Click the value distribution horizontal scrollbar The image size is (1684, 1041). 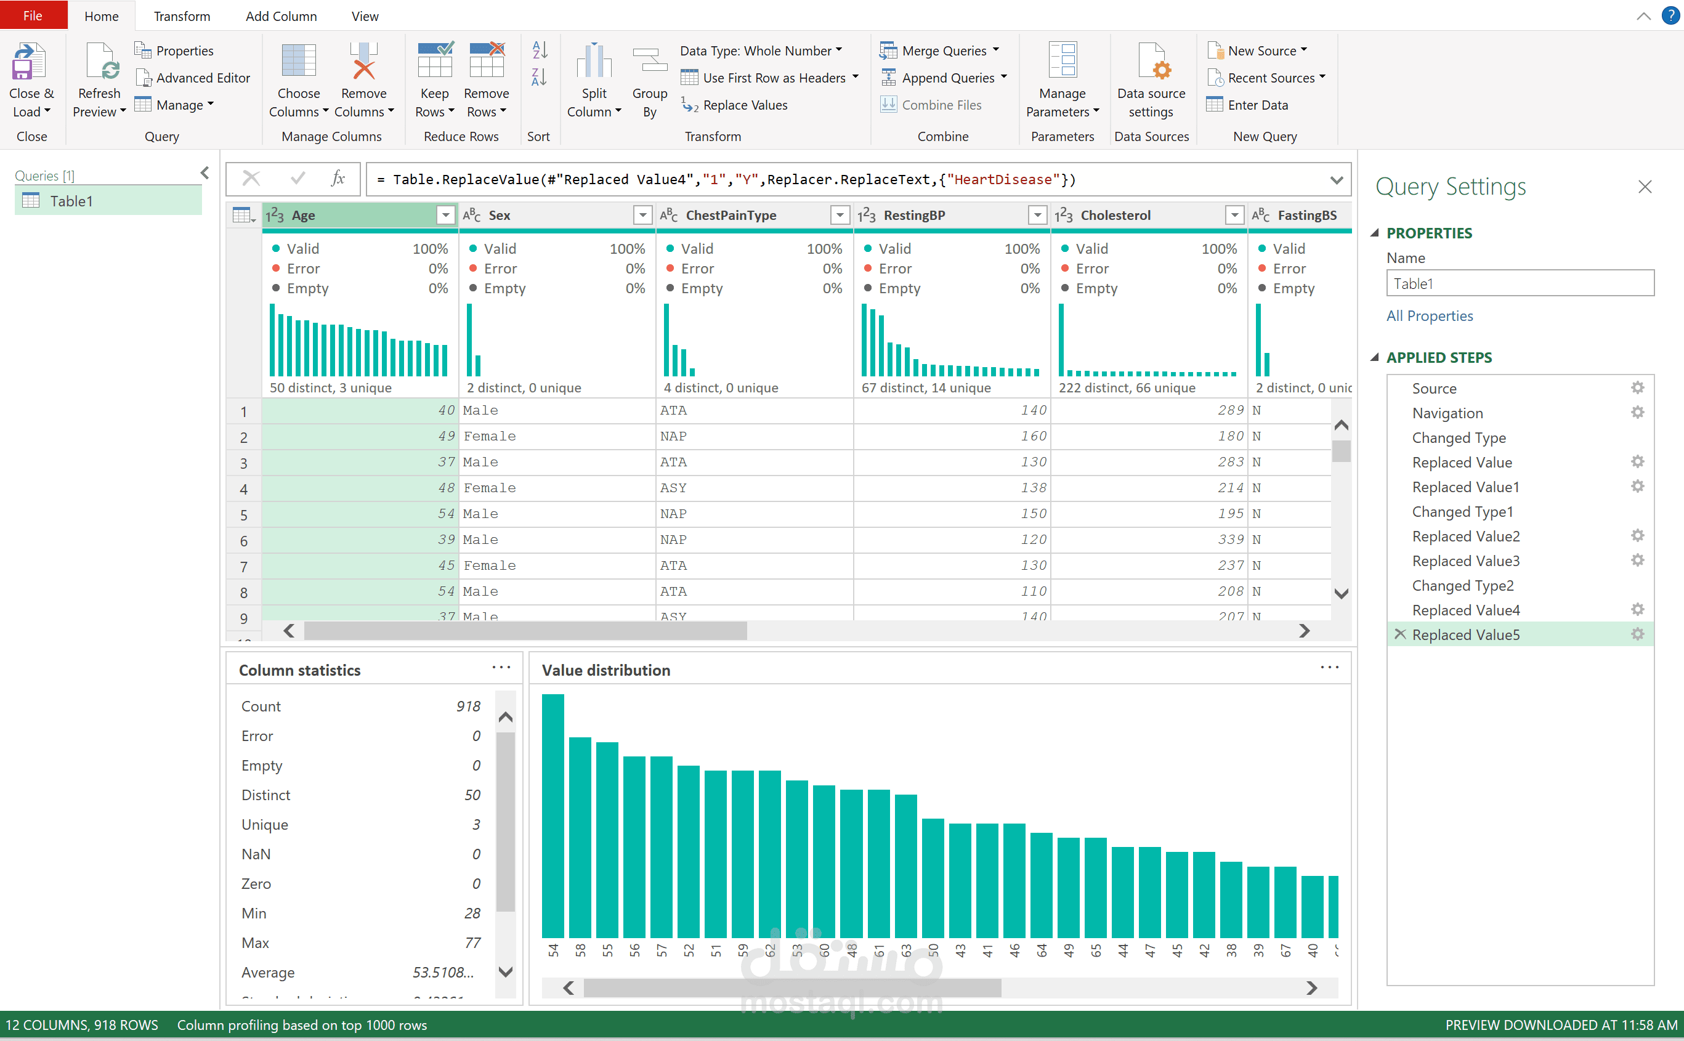[791, 988]
